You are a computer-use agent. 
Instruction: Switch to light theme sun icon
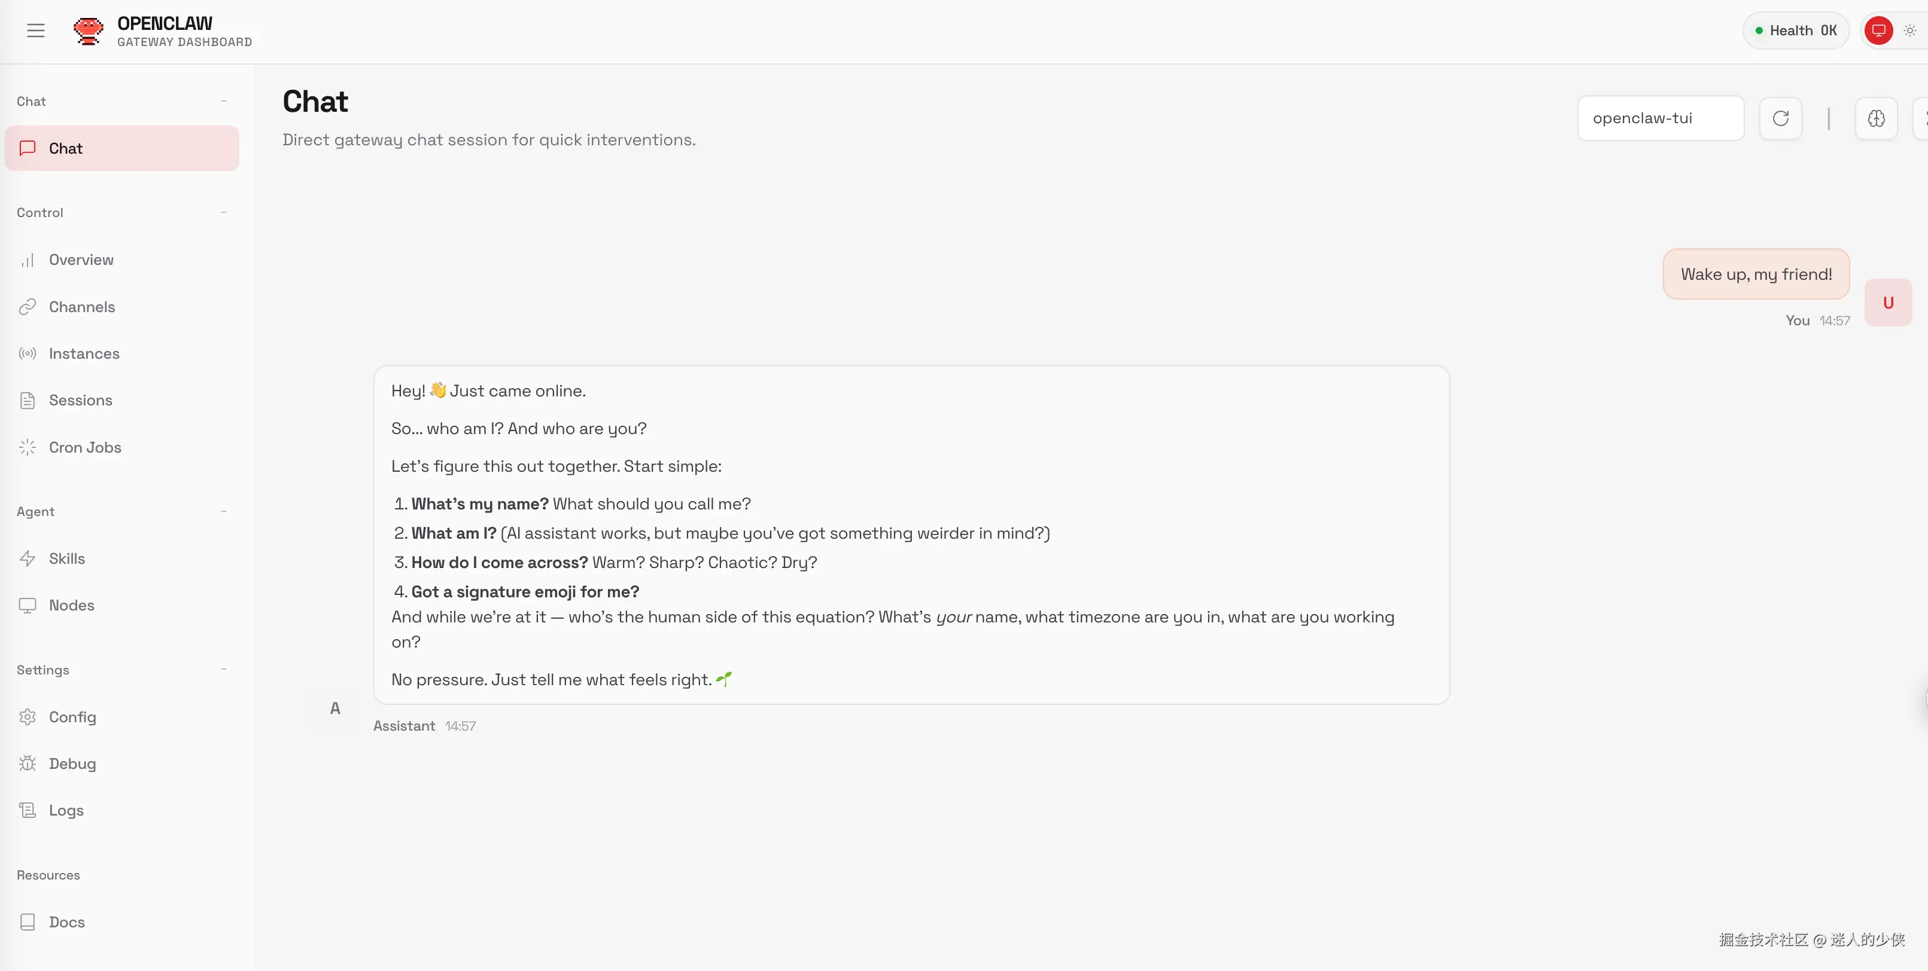coord(1910,30)
